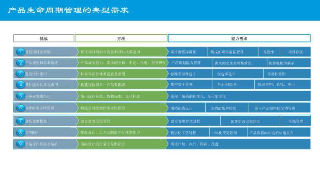The image size is (320, 181).
Task: Click the 齐套性 cell
Action: coord(270,52)
